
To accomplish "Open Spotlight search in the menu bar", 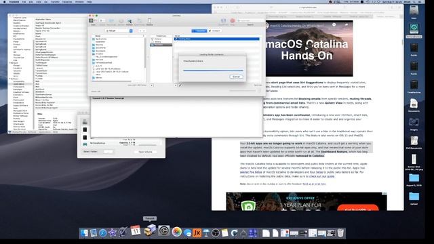I will pos(414,1).
